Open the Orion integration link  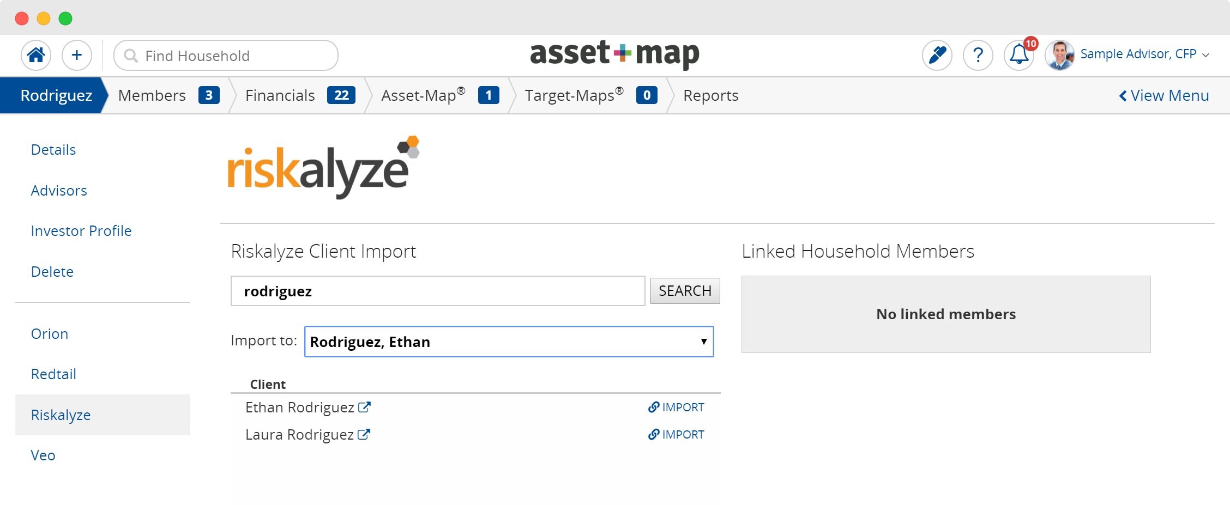tap(50, 334)
